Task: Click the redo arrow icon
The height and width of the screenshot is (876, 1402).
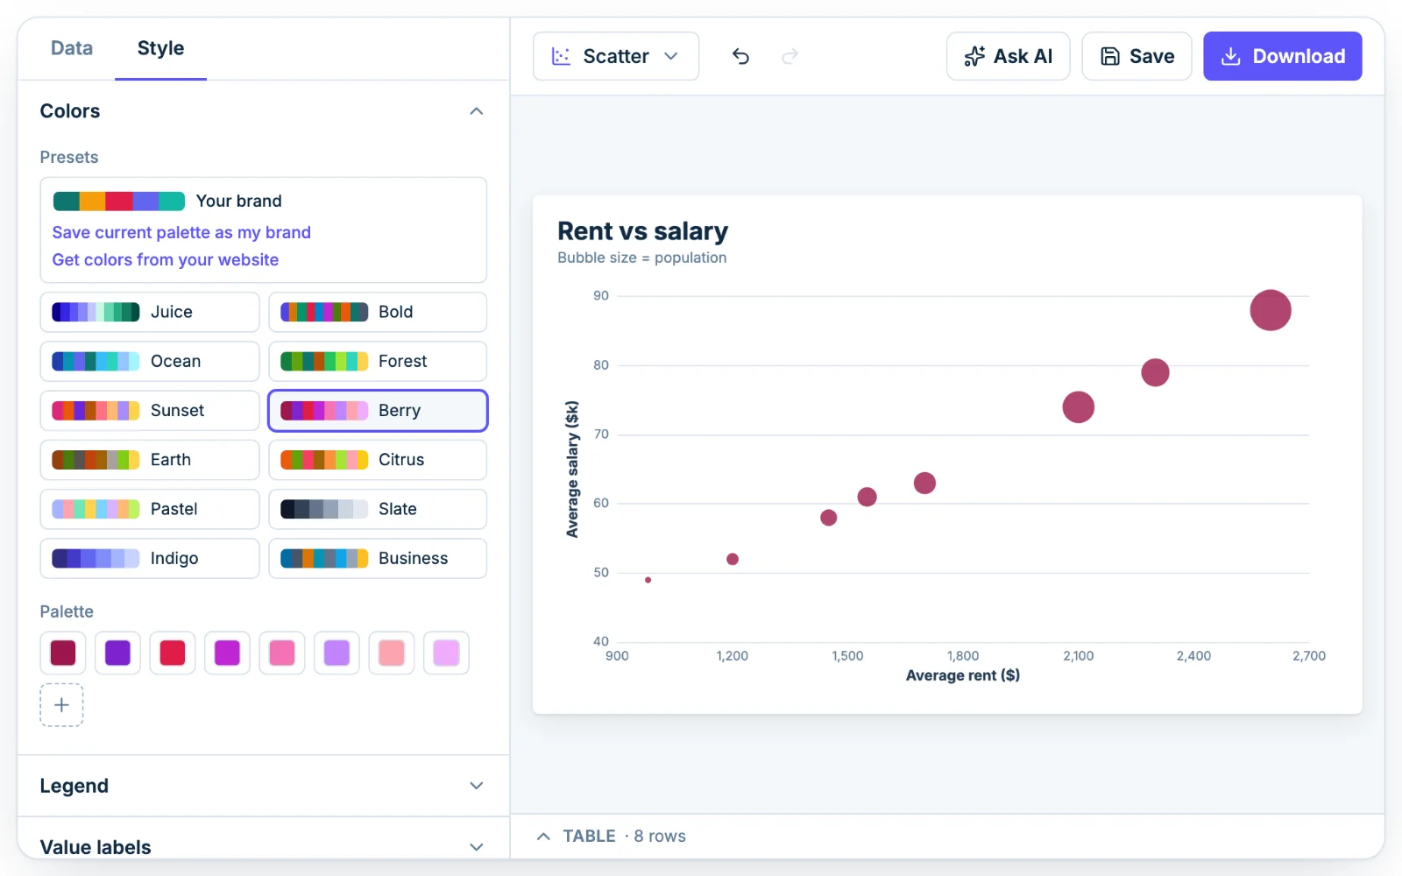Action: click(790, 56)
